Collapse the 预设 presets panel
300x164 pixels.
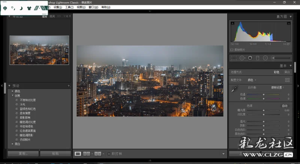click(x=9, y=86)
